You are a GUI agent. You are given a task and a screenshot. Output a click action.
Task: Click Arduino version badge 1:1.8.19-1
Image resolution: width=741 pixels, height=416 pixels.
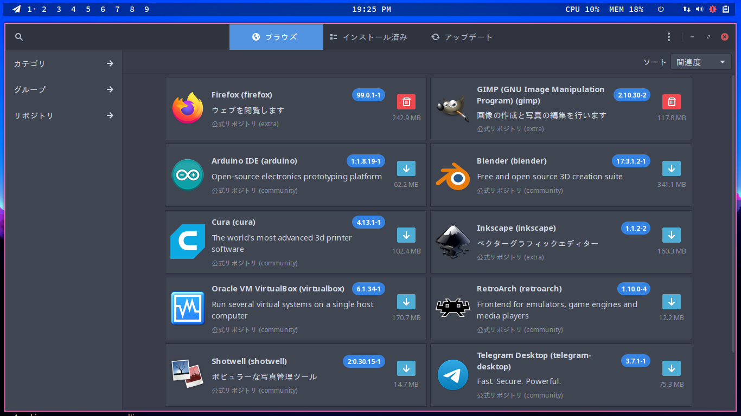[x=366, y=161]
